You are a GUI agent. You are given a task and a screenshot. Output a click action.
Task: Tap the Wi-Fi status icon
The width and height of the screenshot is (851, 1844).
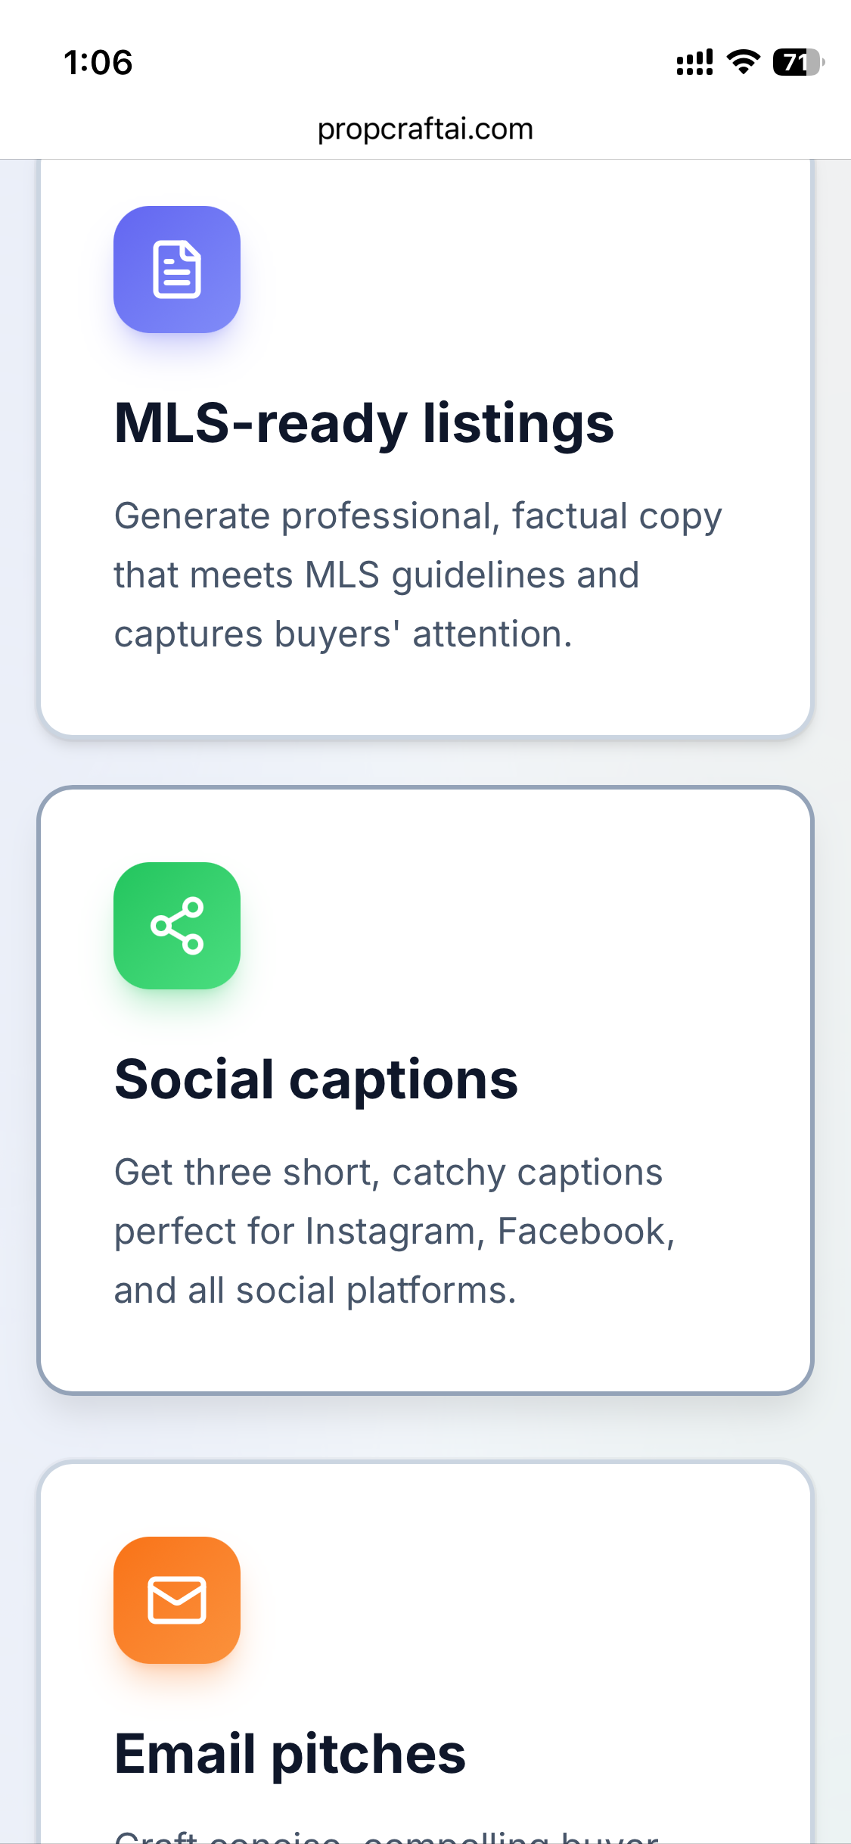pos(744,62)
